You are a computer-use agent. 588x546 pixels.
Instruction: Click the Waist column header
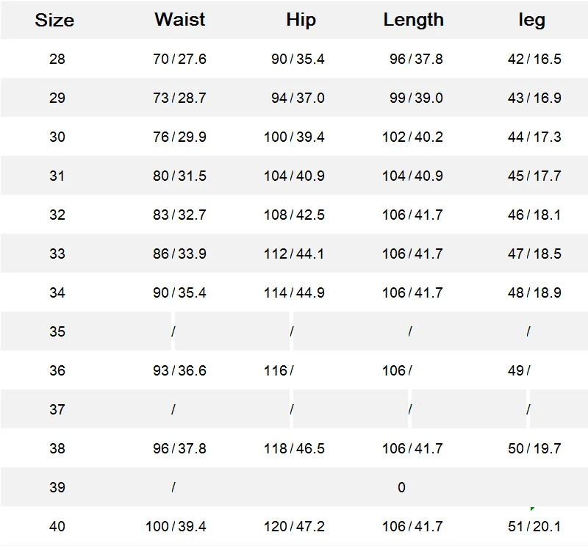click(x=179, y=20)
